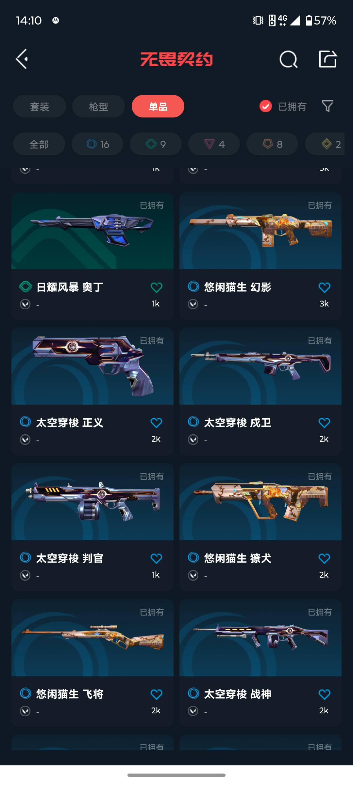Open the 太空穿梭 判官 weapon thumbnail
Viewport: 353px width, 785px height.
tap(92, 502)
